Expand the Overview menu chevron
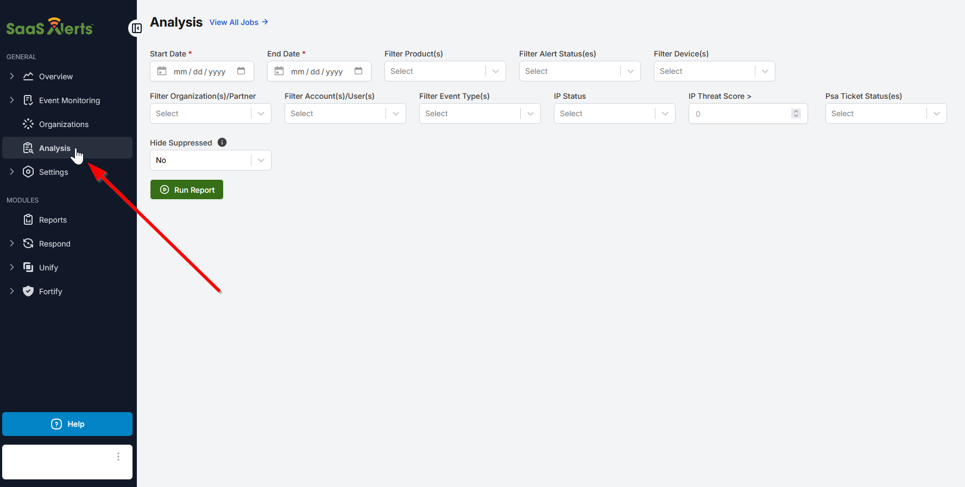Screen dimensions: 965x487 tap(12, 77)
